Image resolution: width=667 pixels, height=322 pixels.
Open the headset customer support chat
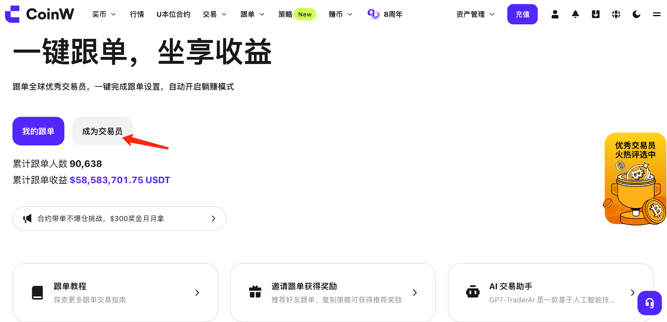click(649, 303)
